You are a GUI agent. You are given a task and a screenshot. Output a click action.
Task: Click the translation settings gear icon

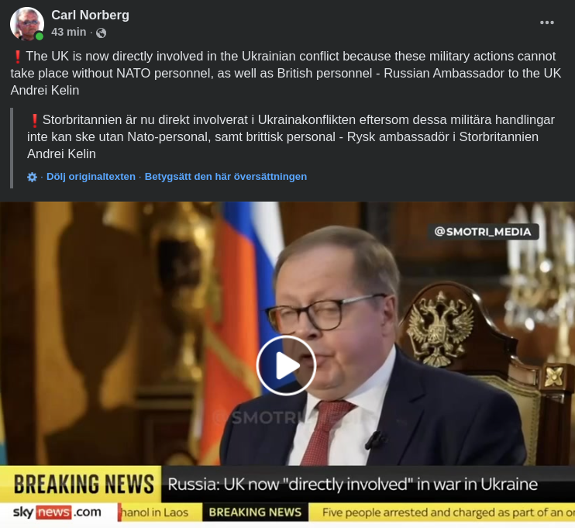[x=33, y=178]
